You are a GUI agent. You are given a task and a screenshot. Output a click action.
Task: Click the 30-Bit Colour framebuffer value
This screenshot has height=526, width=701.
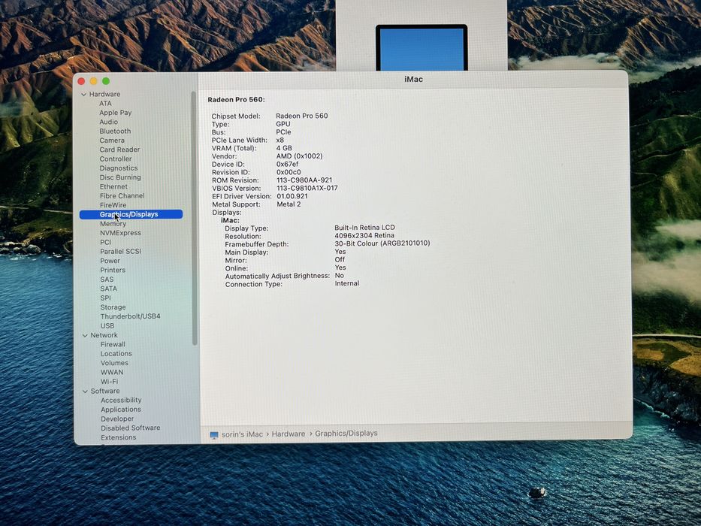(382, 243)
